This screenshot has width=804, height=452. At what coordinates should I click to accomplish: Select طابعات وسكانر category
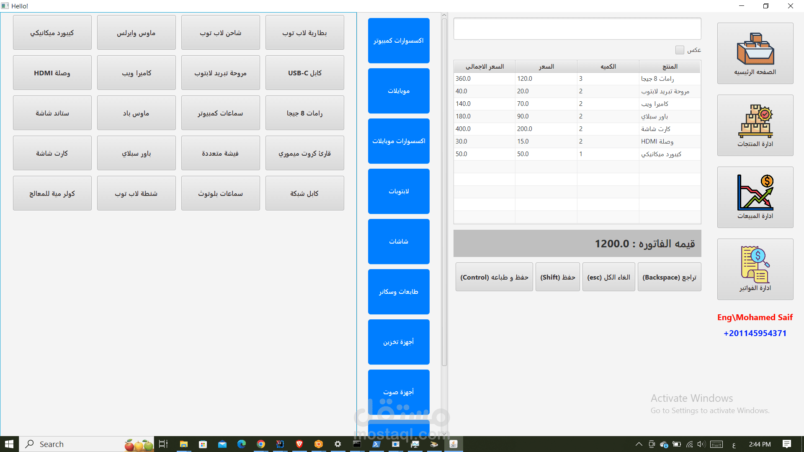(x=399, y=292)
